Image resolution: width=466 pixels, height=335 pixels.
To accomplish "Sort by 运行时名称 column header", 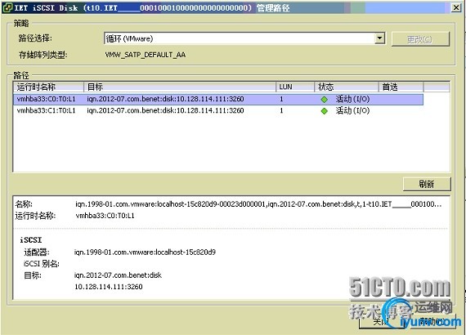I will click(49, 87).
